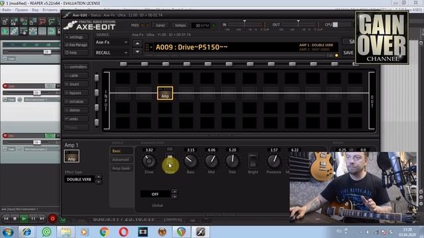Click REAPER open project toolbar icon
This screenshot has width=424, height=238.
click(15, 22)
